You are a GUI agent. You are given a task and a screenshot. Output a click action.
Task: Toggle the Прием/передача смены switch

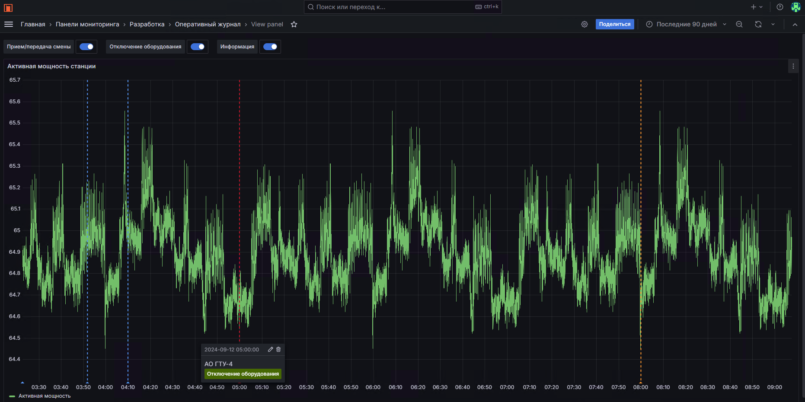coord(86,47)
